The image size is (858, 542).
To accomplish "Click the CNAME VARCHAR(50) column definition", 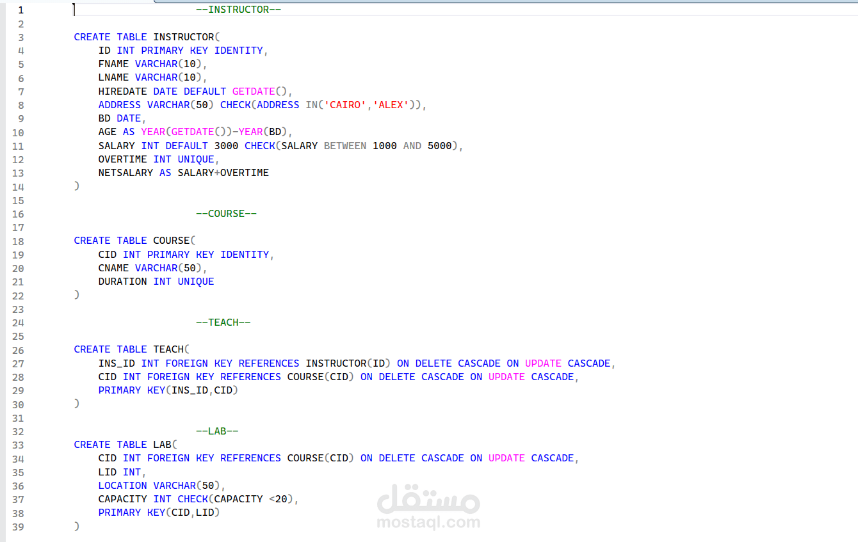I will (x=152, y=267).
